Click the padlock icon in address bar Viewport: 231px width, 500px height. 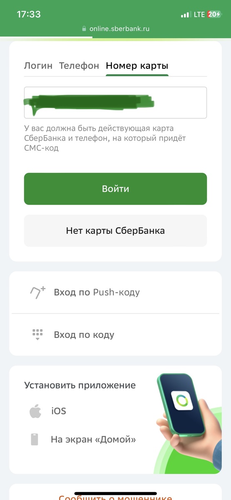point(84,29)
